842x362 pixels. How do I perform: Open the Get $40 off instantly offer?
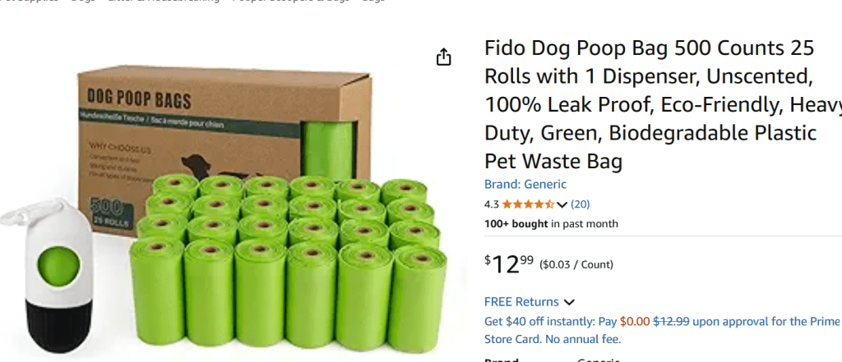[662, 330]
